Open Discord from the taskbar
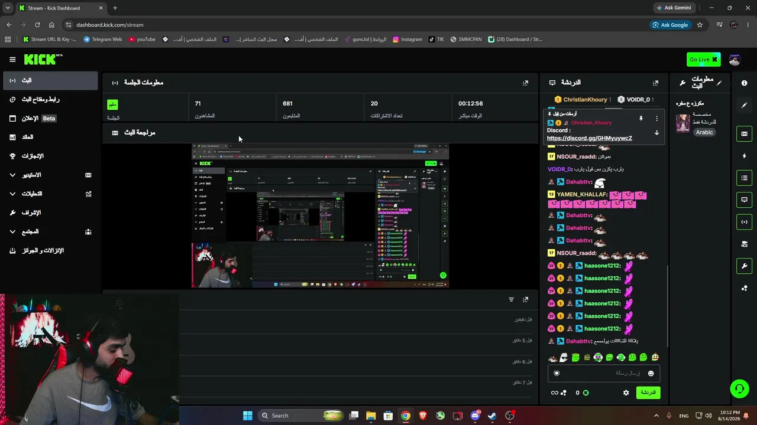The height and width of the screenshot is (425, 757). pos(475,416)
